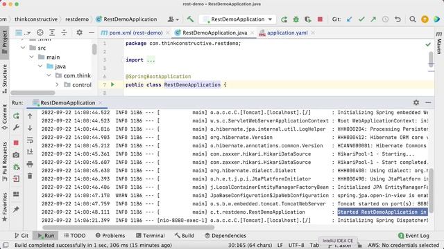Start debugging with the bug icon
444x249 pixels.
click(296, 19)
